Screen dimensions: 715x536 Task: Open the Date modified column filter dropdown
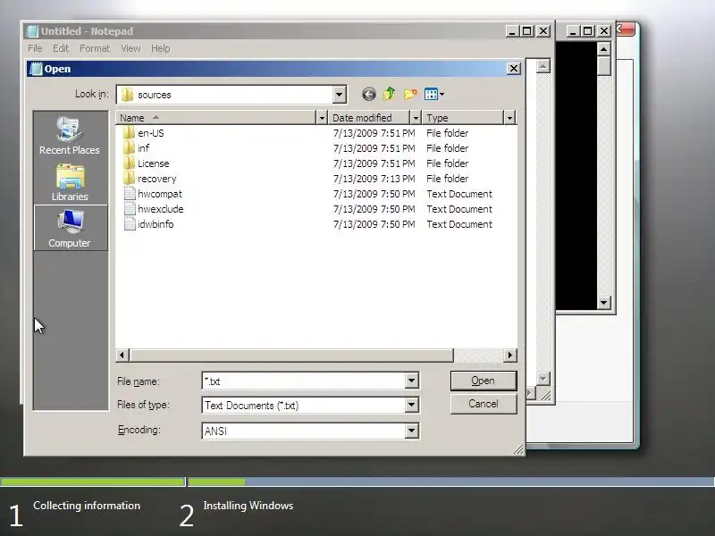click(416, 118)
